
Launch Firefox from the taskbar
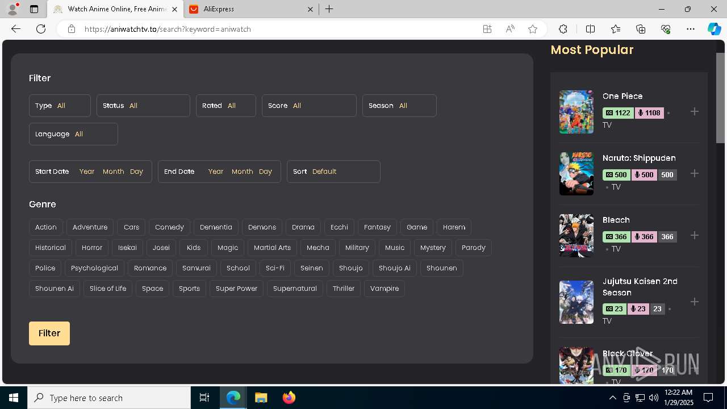(289, 398)
